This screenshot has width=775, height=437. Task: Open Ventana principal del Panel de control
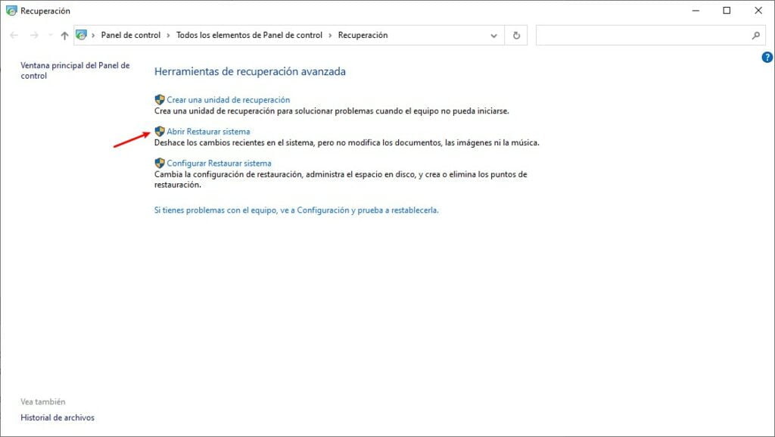75,70
